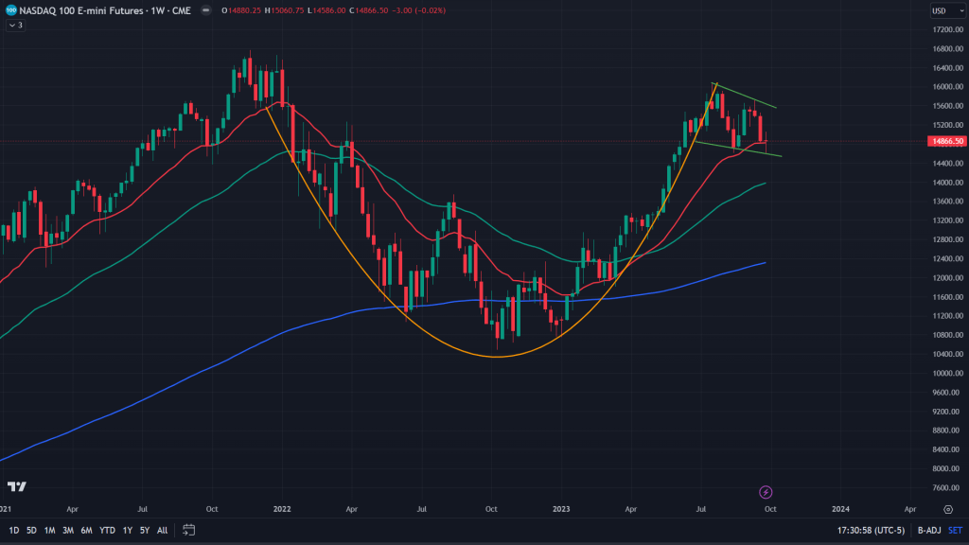969x545 pixels.
Task: Open chart settings hexagon gear icon
Action: pyautogui.click(x=948, y=508)
